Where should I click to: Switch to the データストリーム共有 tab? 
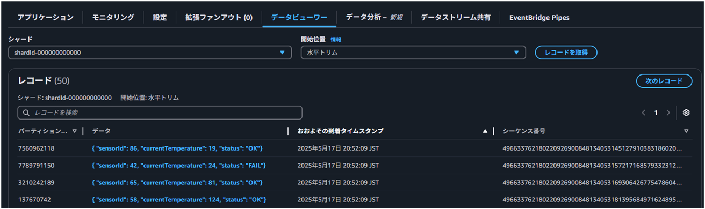tap(456, 17)
